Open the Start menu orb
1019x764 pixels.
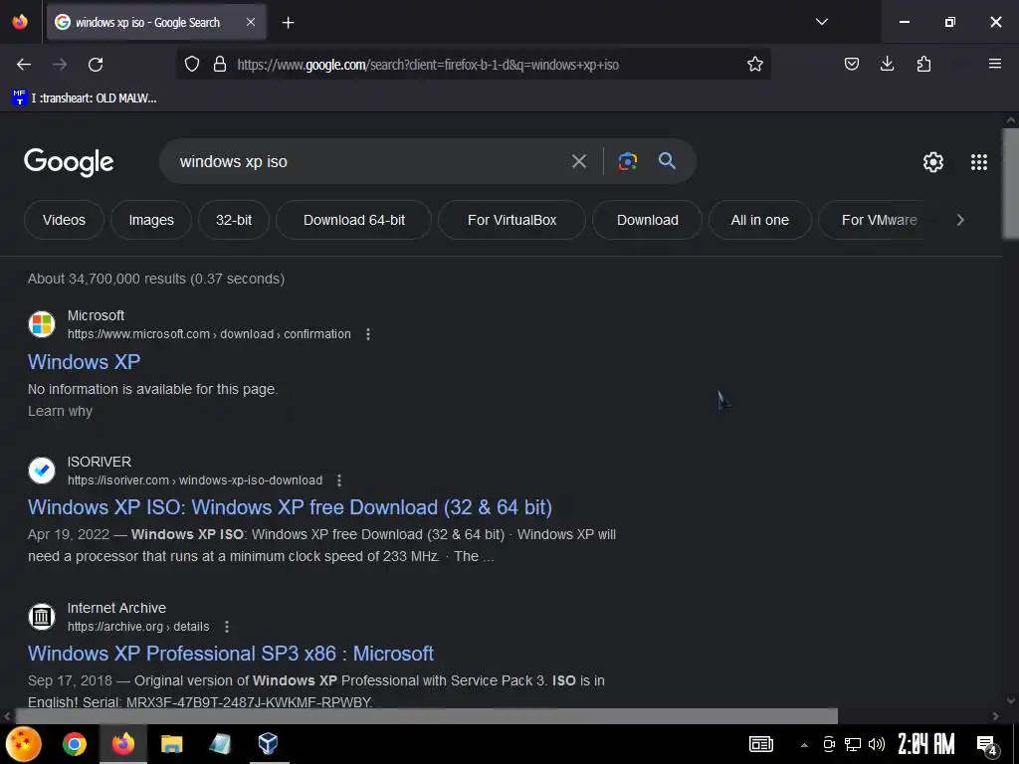(24, 744)
